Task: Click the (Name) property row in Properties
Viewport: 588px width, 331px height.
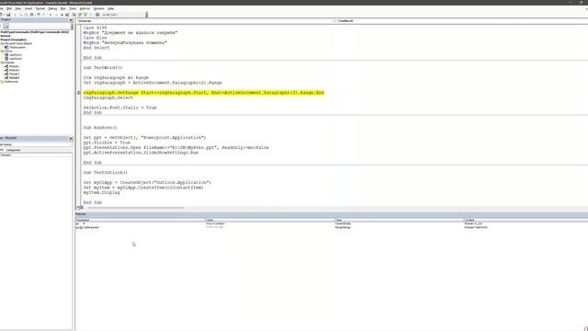Action: (x=37, y=155)
